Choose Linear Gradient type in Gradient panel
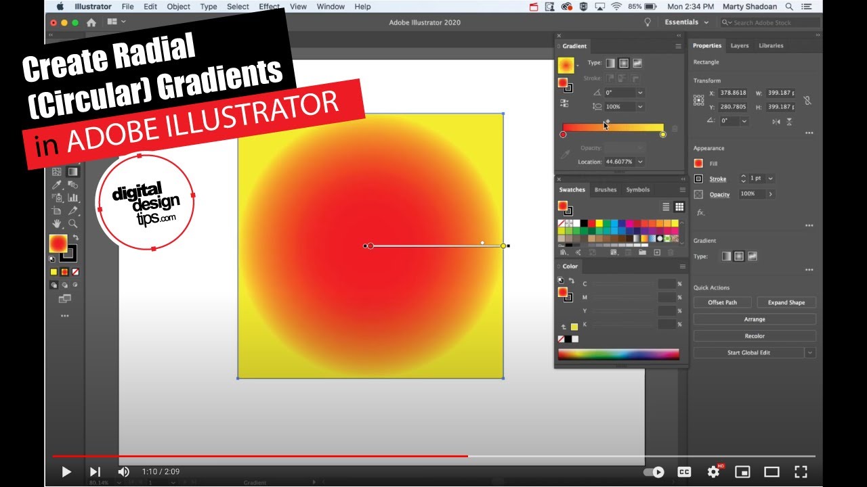 610,63
